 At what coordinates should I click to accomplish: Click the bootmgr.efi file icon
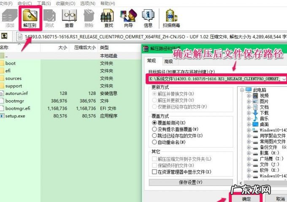click(x=2, y=108)
